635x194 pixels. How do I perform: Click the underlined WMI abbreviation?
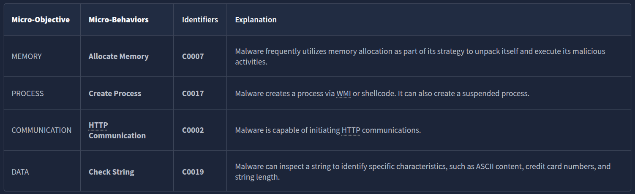pyautogui.click(x=343, y=94)
